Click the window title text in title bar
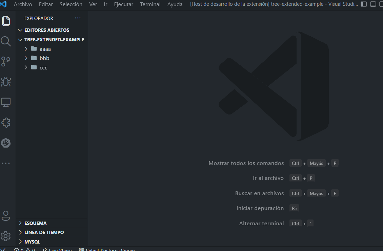383x251 pixels. point(274,4)
